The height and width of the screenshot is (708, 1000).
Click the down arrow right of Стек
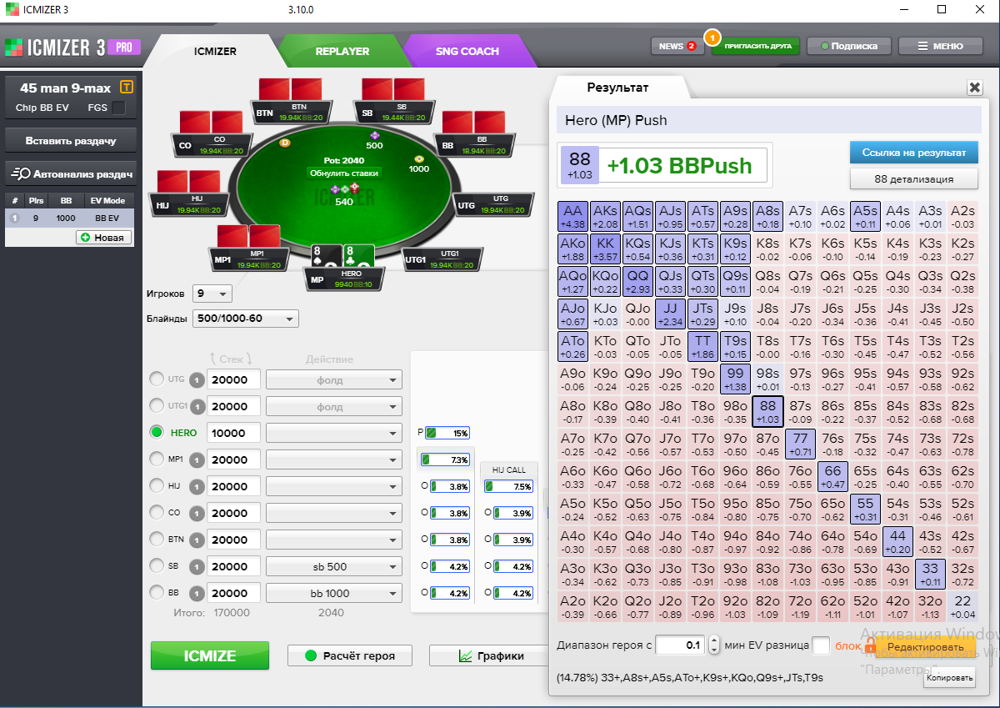(x=250, y=359)
